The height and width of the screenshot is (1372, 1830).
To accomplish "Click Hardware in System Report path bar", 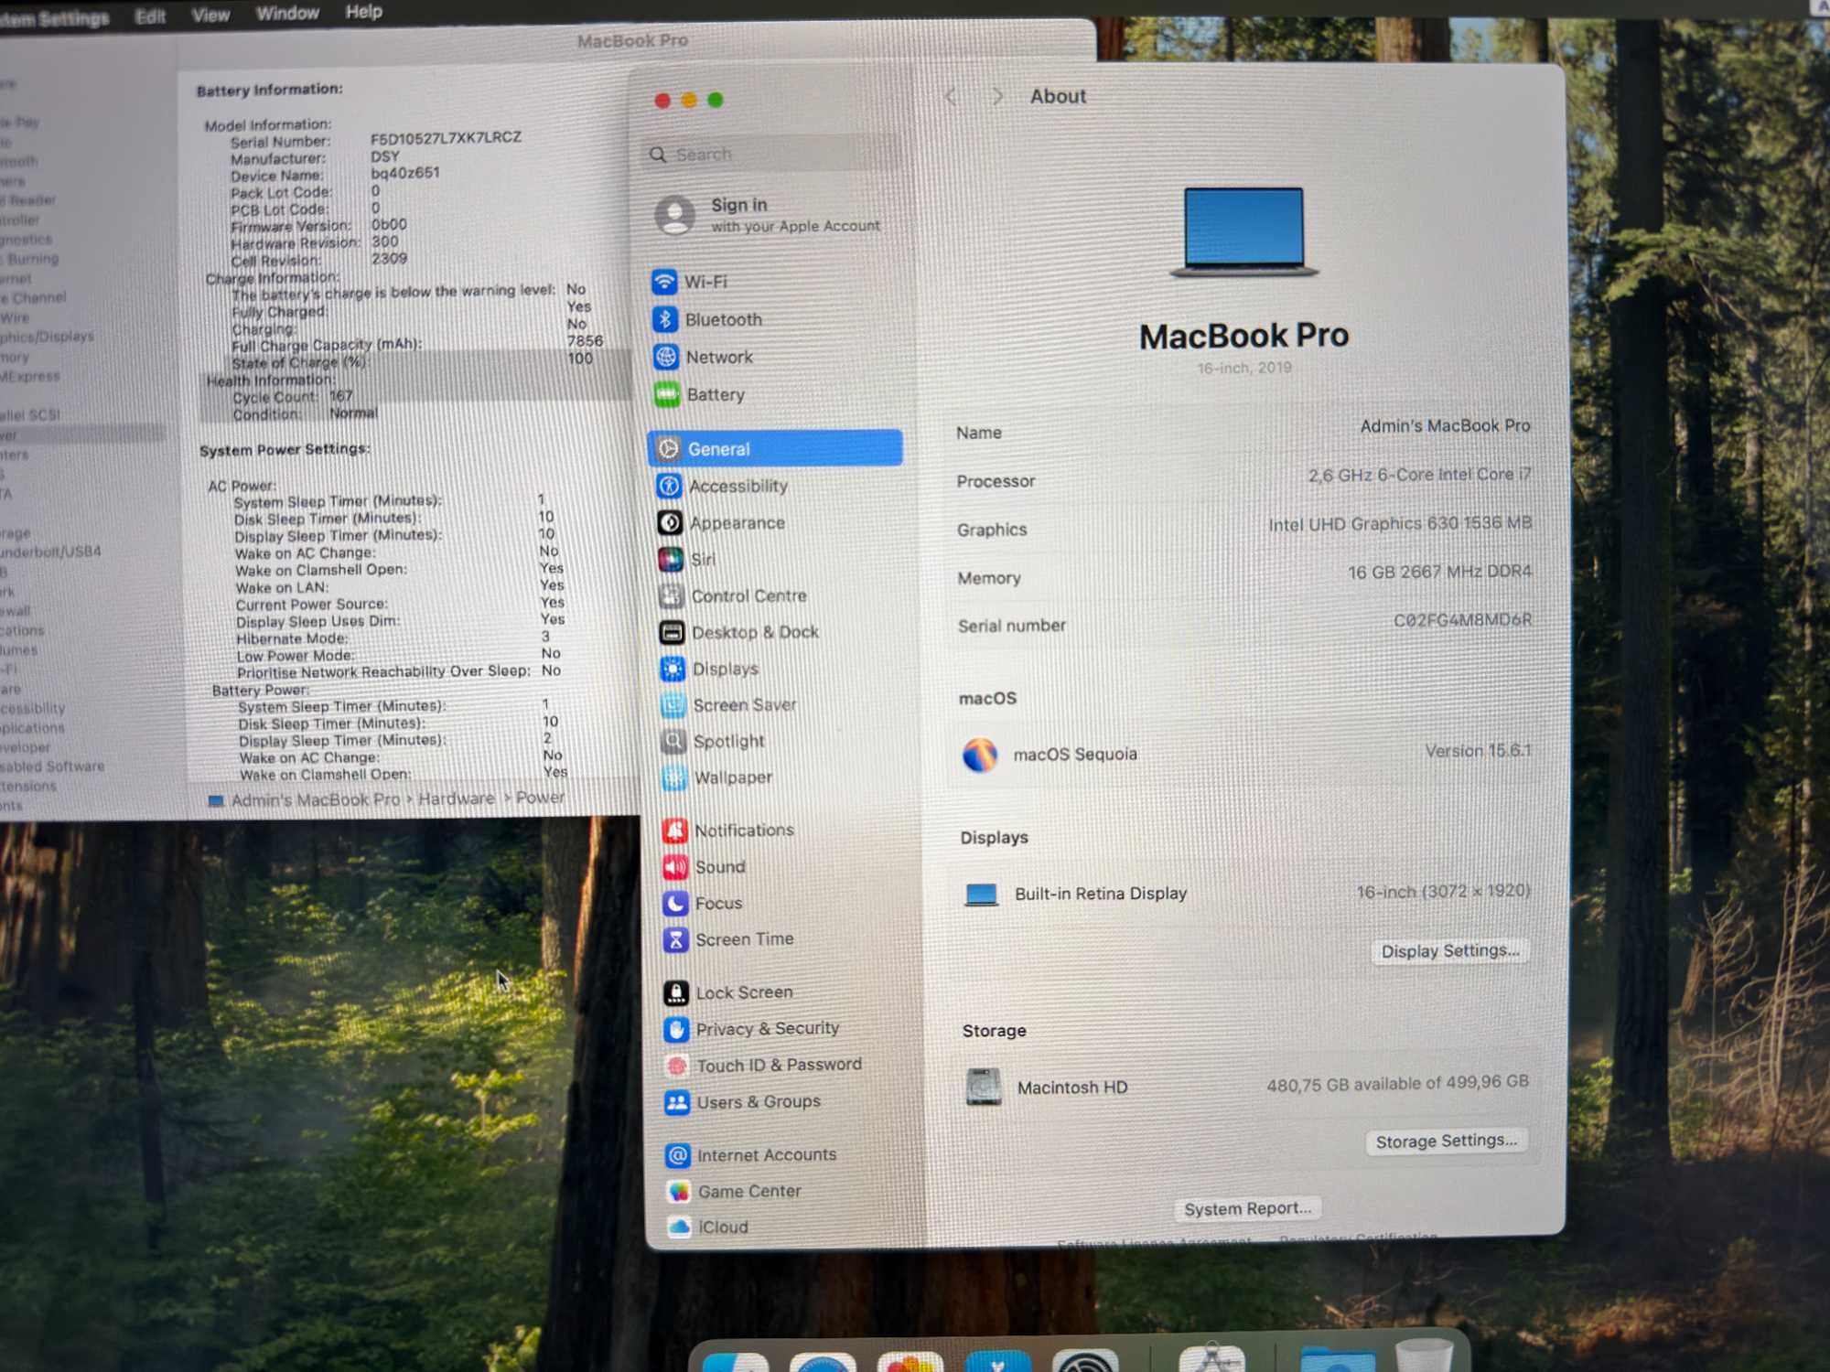I will point(456,799).
